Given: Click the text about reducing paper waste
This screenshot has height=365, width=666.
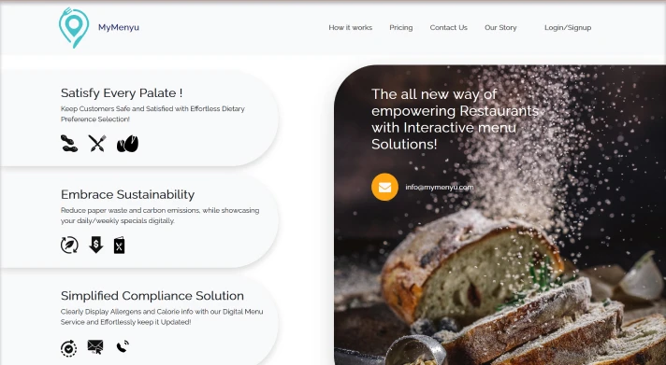Looking at the screenshot, I should [160, 216].
